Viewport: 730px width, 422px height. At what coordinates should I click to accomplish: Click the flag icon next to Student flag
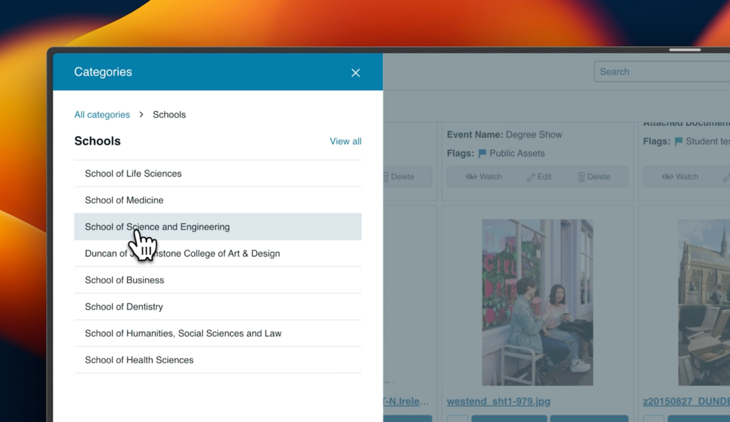[x=679, y=141]
